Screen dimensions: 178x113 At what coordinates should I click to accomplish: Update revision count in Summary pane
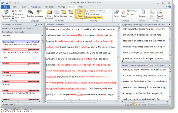(x=36, y=25)
